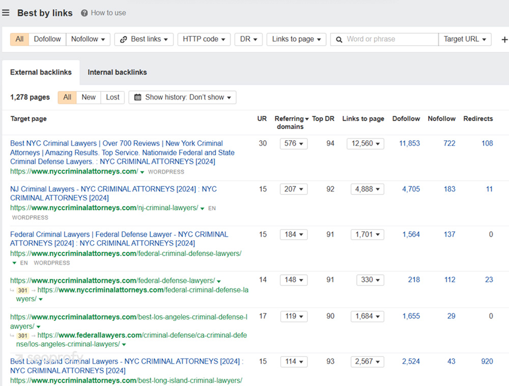
Task: Select the All pages toggle
Action: pyautogui.click(x=67, y=97)
